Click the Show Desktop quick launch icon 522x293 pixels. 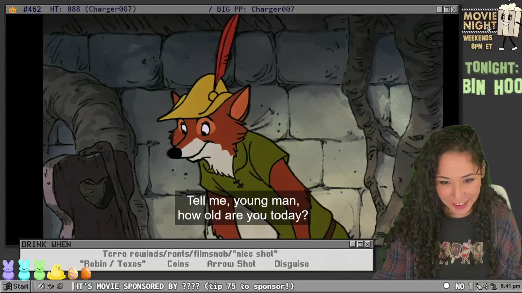click(41, 286)
